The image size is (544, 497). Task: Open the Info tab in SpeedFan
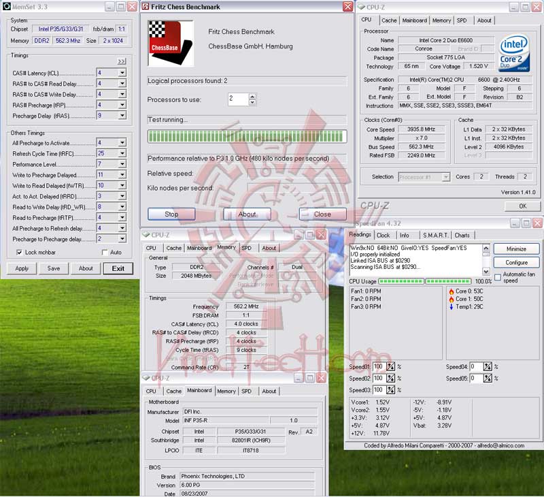click(x=404, y=235)
